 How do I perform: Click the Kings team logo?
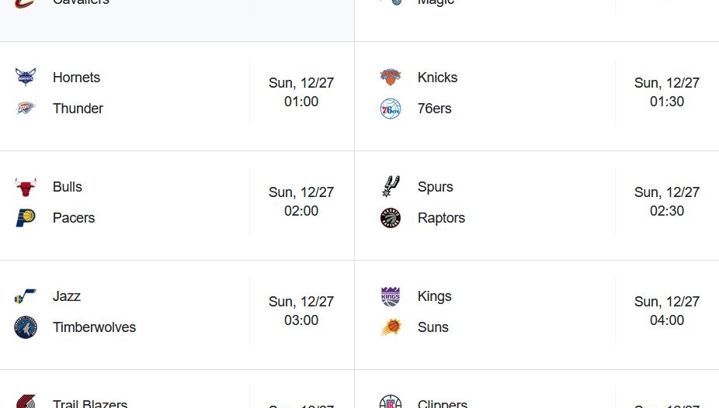pyautogui.click(x=391, y=296)
